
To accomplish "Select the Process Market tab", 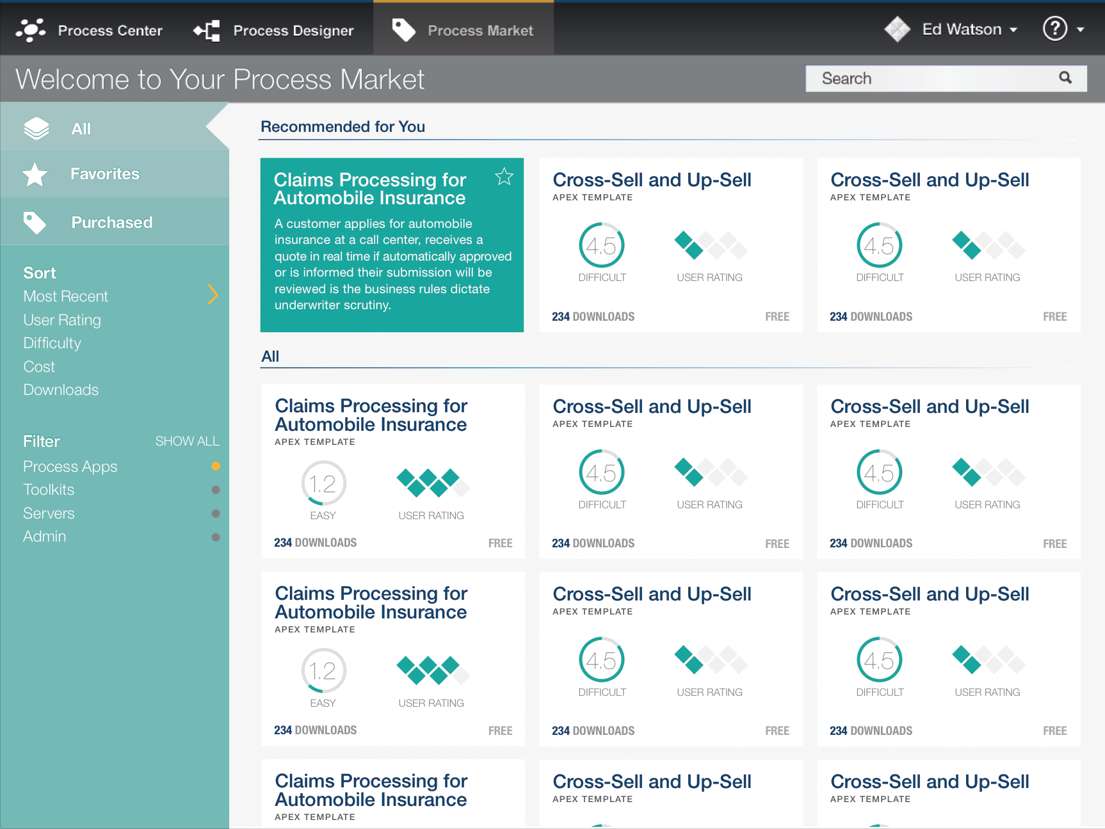I will pyautogui.click(x=464, y=29).
